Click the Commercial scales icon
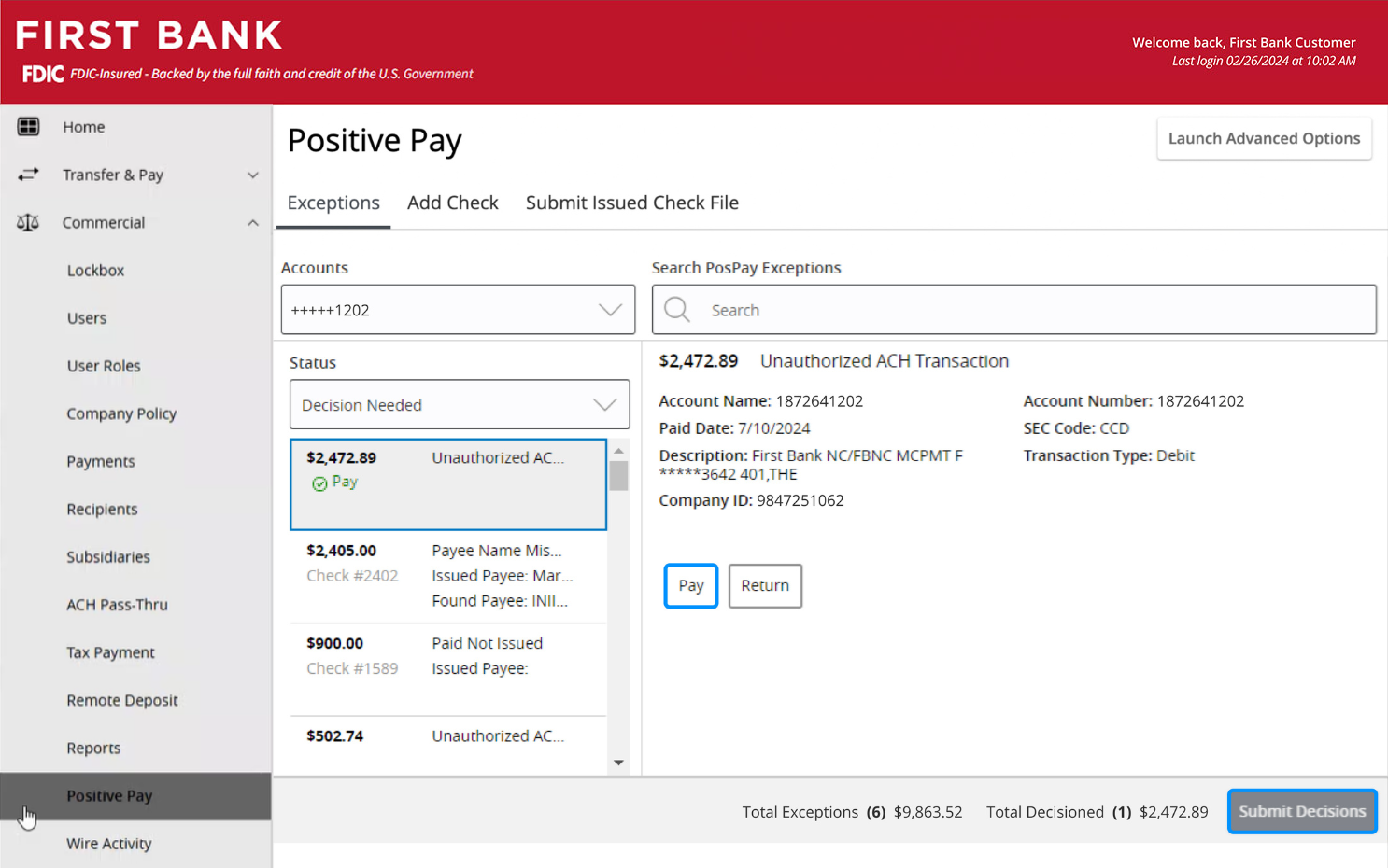 [x=28, y=222]
